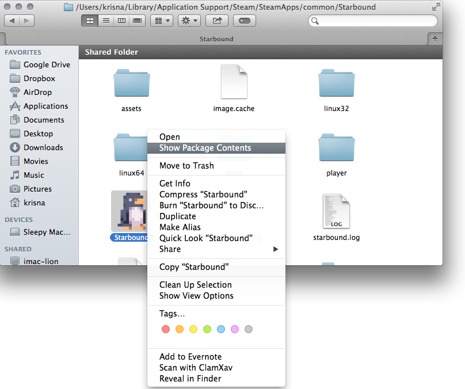This screenshot has height=389, width=465.
Task: Choose Quick Look "Starbound"
Action: point(216,238)
